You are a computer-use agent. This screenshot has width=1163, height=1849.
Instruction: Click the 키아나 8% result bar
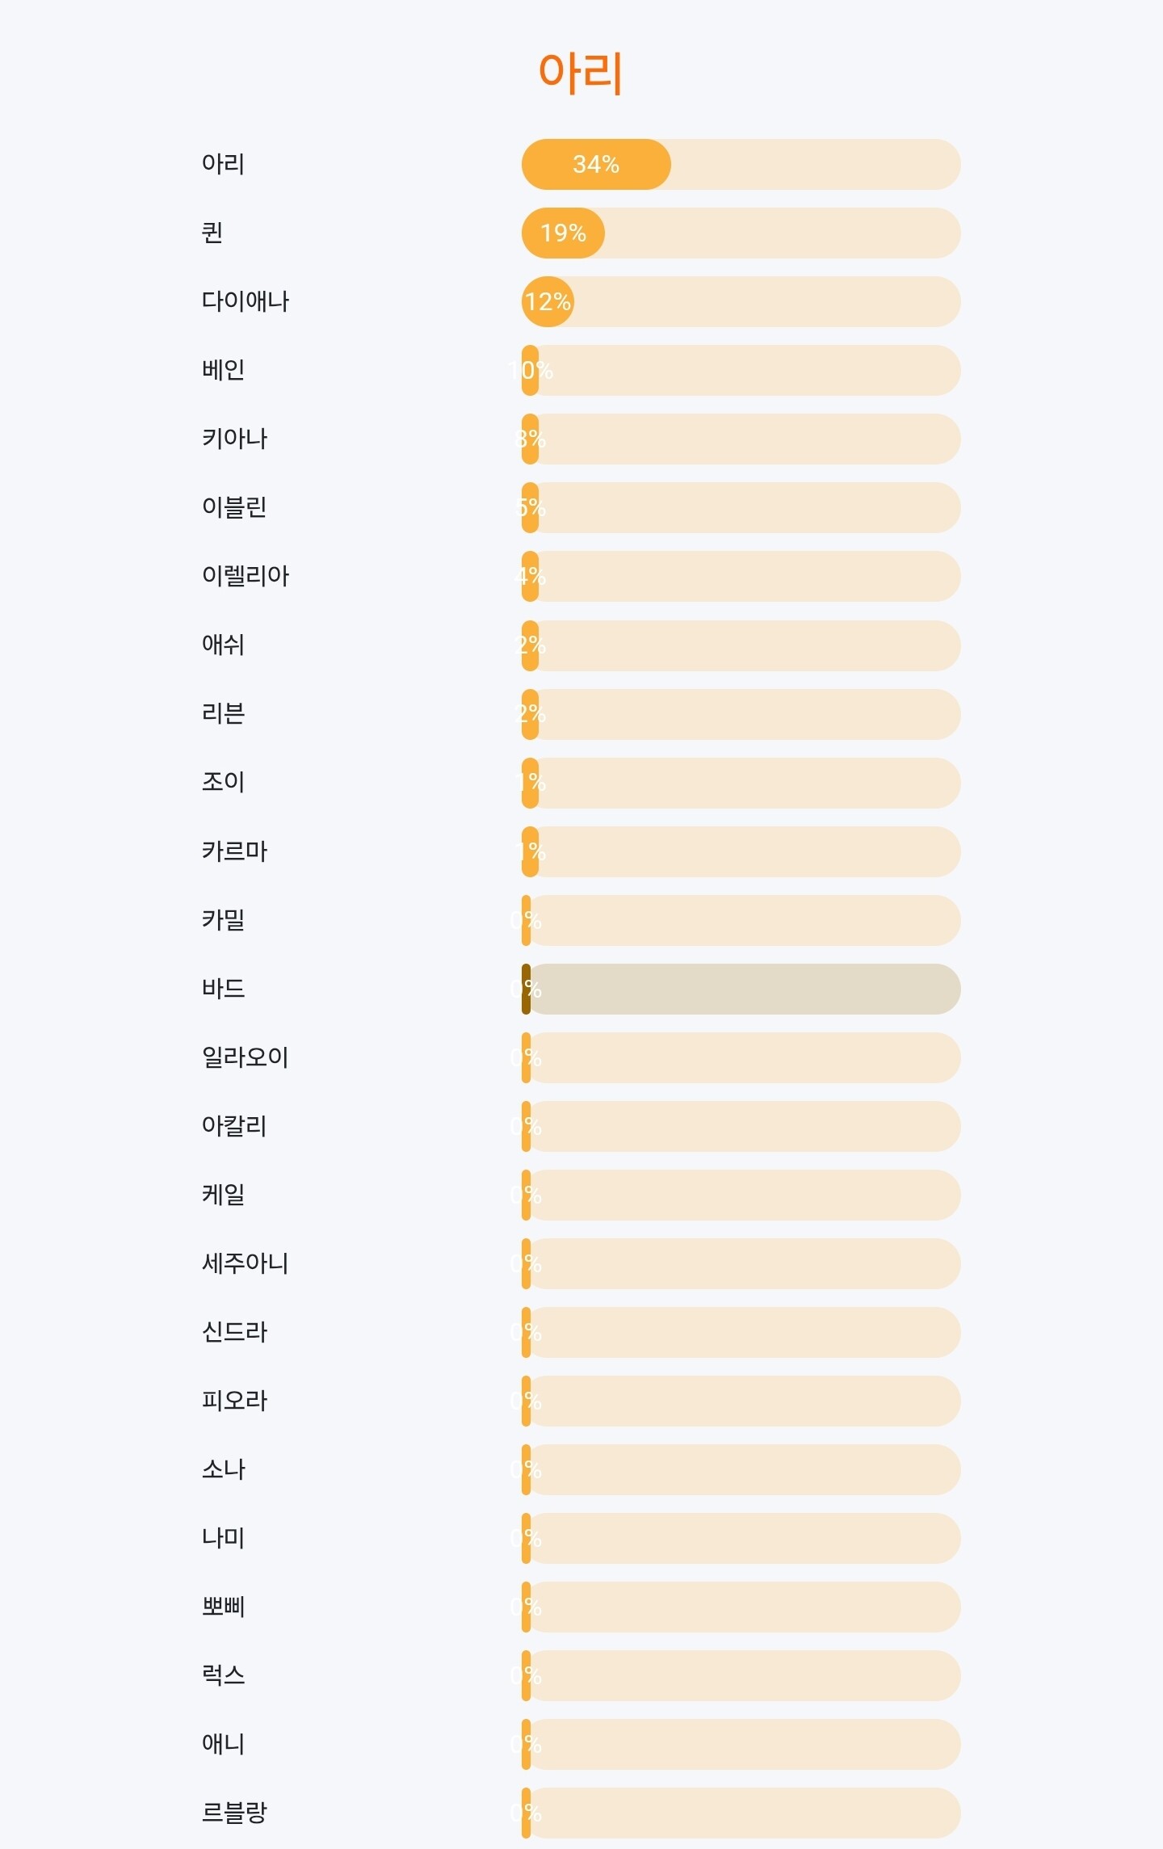[740, 439]
